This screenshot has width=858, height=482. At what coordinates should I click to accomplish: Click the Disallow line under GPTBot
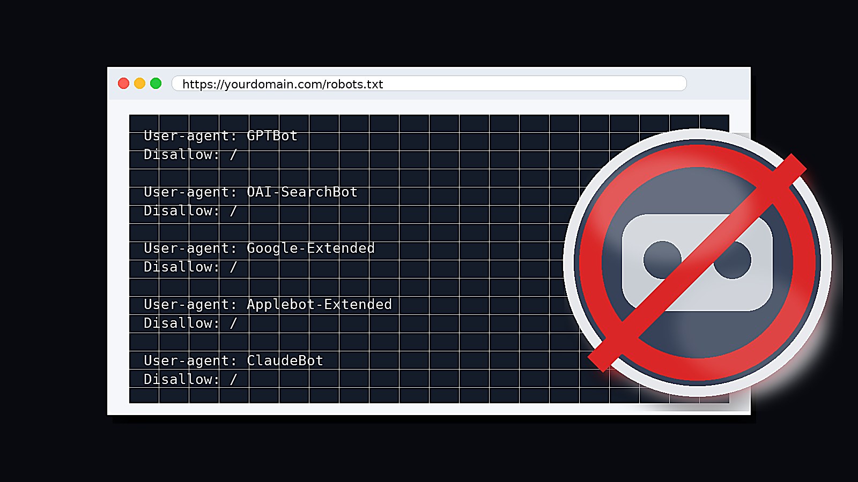pos(190,155)
